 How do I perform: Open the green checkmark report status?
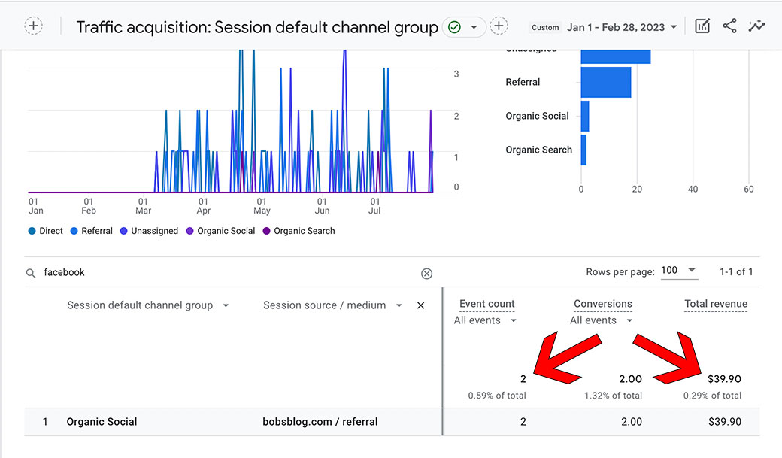pyautogui.click(x=454, y=27)
